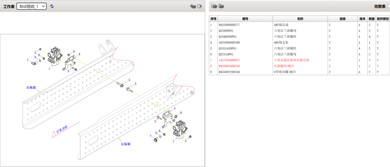Select the 卡套式端直角异径接头体 entry
The height and width of the screenshot is (167, 390).
point(292,60)
